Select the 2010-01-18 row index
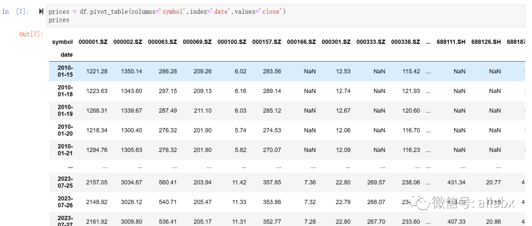Screen dimensions: 532x226 (65, 91)
